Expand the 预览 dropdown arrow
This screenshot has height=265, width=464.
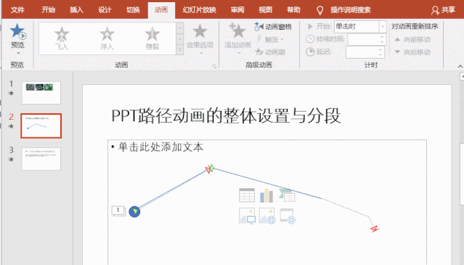18,53
